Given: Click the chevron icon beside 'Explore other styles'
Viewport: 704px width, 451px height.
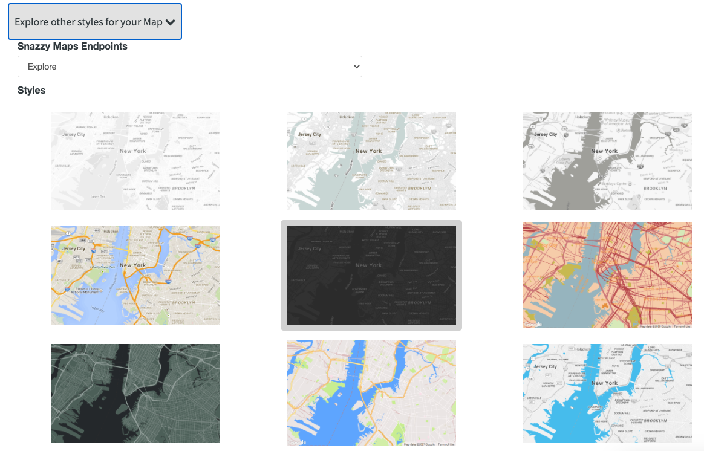Looking at the screenshot, I should tap(170, 22).
